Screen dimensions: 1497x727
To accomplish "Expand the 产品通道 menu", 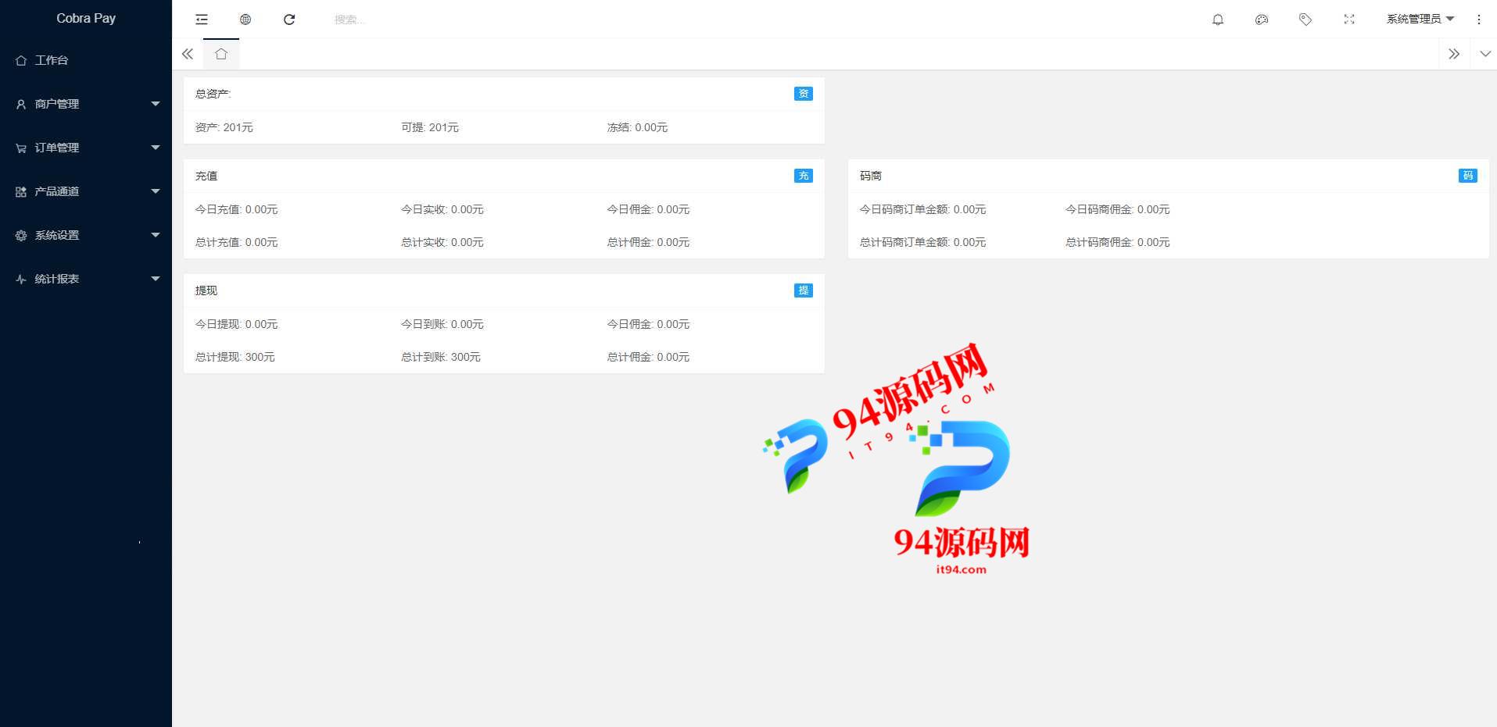I will [x=86, y=191].
